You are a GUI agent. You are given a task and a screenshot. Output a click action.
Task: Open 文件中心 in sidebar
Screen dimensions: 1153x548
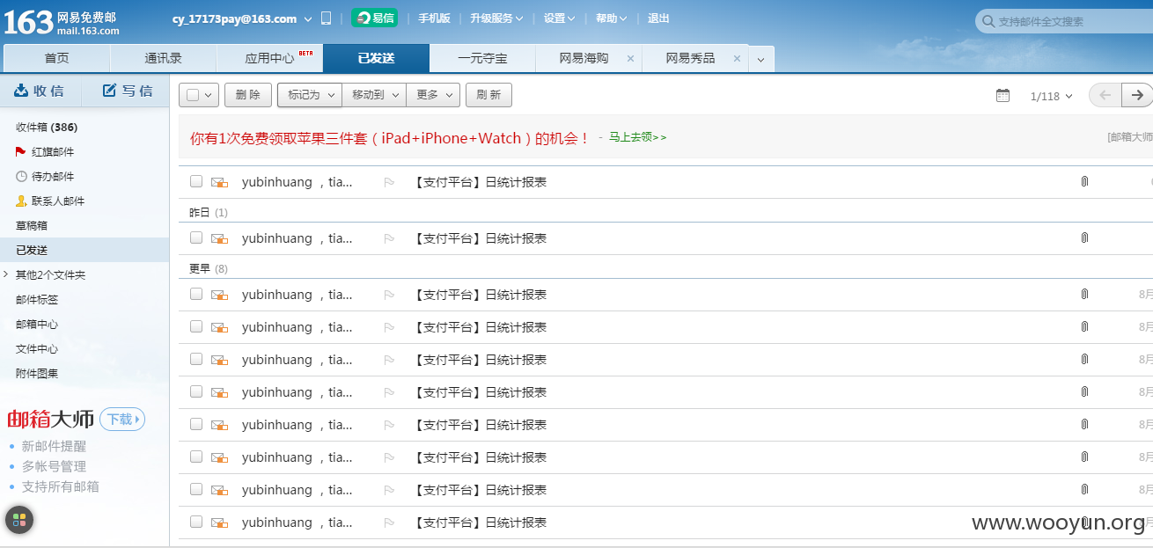(37, 349)
